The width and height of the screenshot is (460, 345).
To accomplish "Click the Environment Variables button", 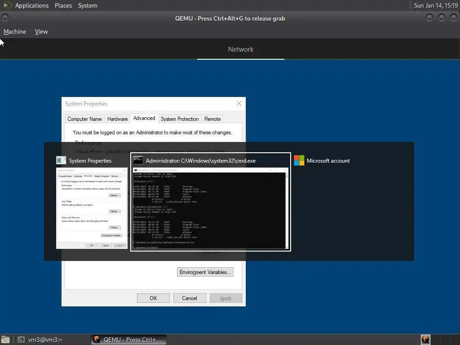I will [205, 272].
